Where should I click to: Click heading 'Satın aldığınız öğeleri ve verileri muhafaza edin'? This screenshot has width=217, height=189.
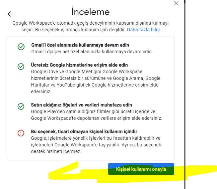pyautogui.click(x=82, y=105)
